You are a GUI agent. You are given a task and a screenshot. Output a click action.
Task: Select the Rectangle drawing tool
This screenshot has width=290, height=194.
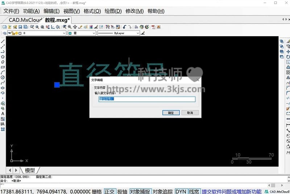click(x=3, y=67)
